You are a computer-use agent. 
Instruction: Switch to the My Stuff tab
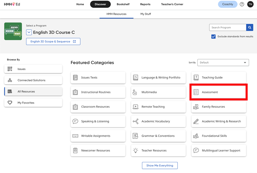pos(145,14)
